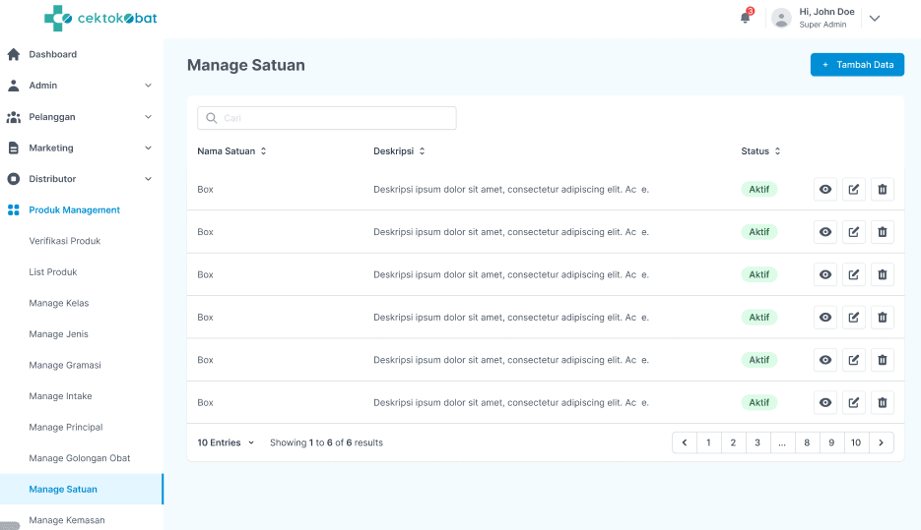This screenshot has width=921, height=530.
Task: View details of first row via eye icon
Action: [825, 190]
